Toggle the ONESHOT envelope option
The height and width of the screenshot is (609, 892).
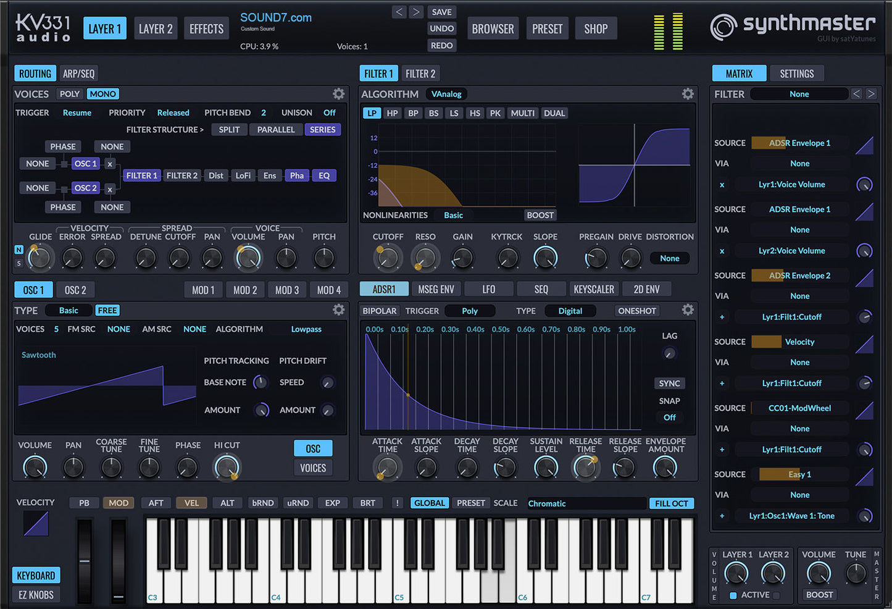pos(637,311)
